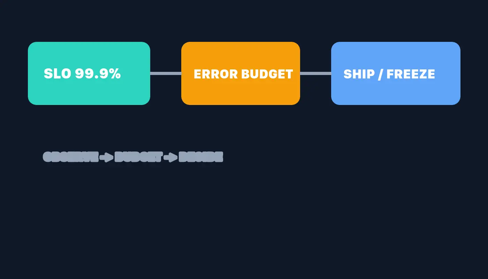This screenshot has height=279, width=488.
Task: Select the connector between SLO and ERROR BUDGET
Action: point(166,73)
